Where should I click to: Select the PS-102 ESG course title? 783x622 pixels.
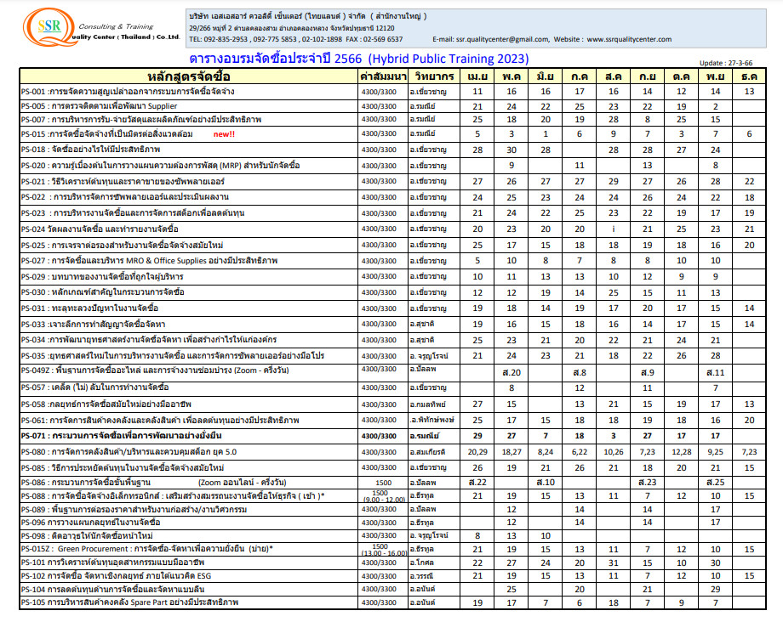click(117, 575)
